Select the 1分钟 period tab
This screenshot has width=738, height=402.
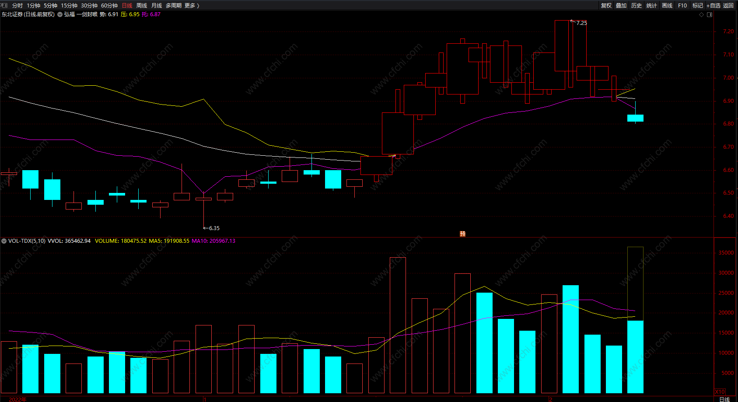33,6
